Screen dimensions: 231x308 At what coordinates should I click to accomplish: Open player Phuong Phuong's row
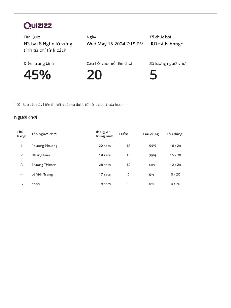point(44,146)
